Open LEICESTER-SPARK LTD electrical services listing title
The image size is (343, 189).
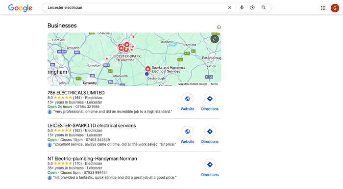coord(92,126)
